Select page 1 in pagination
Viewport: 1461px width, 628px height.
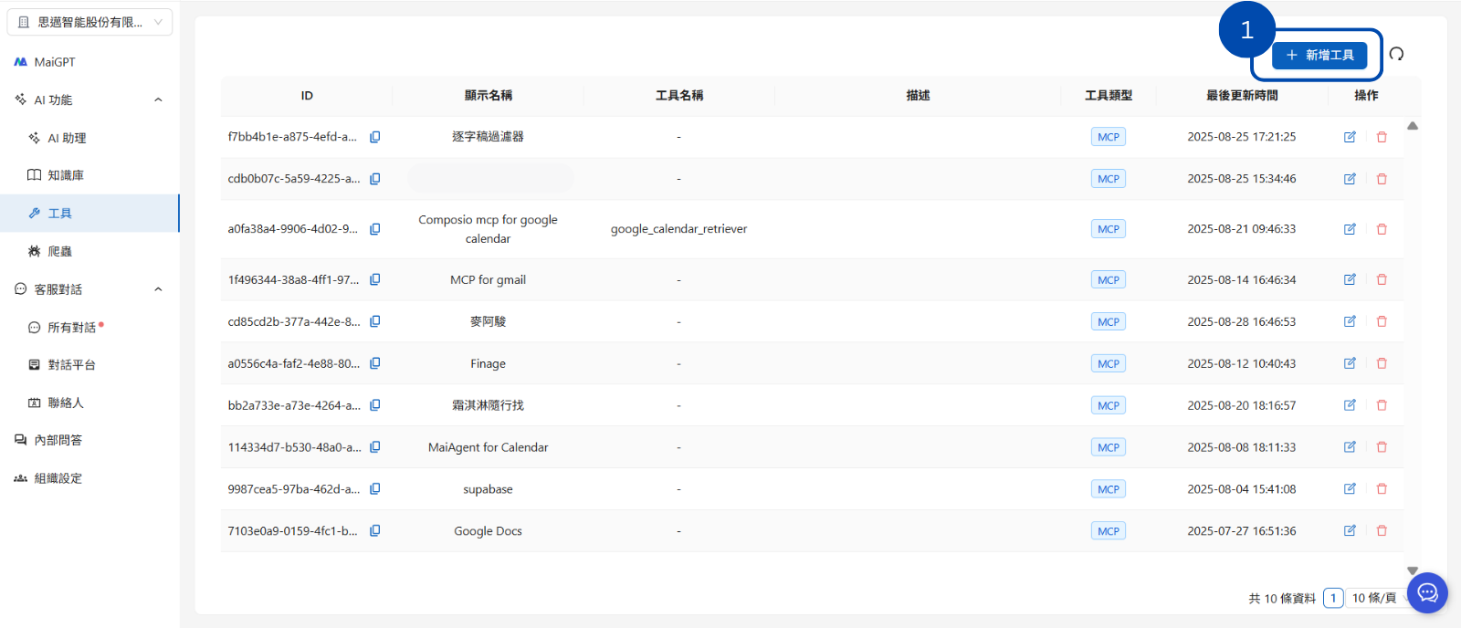tap(1333, 598)
